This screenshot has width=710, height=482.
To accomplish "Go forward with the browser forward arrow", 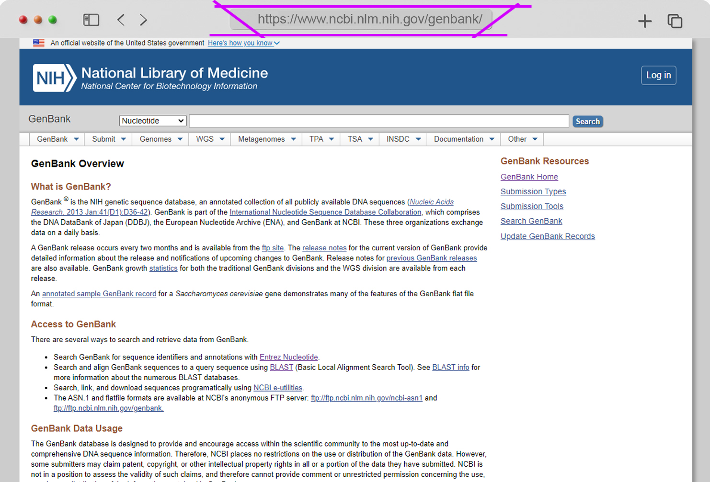I will [143, 20].
